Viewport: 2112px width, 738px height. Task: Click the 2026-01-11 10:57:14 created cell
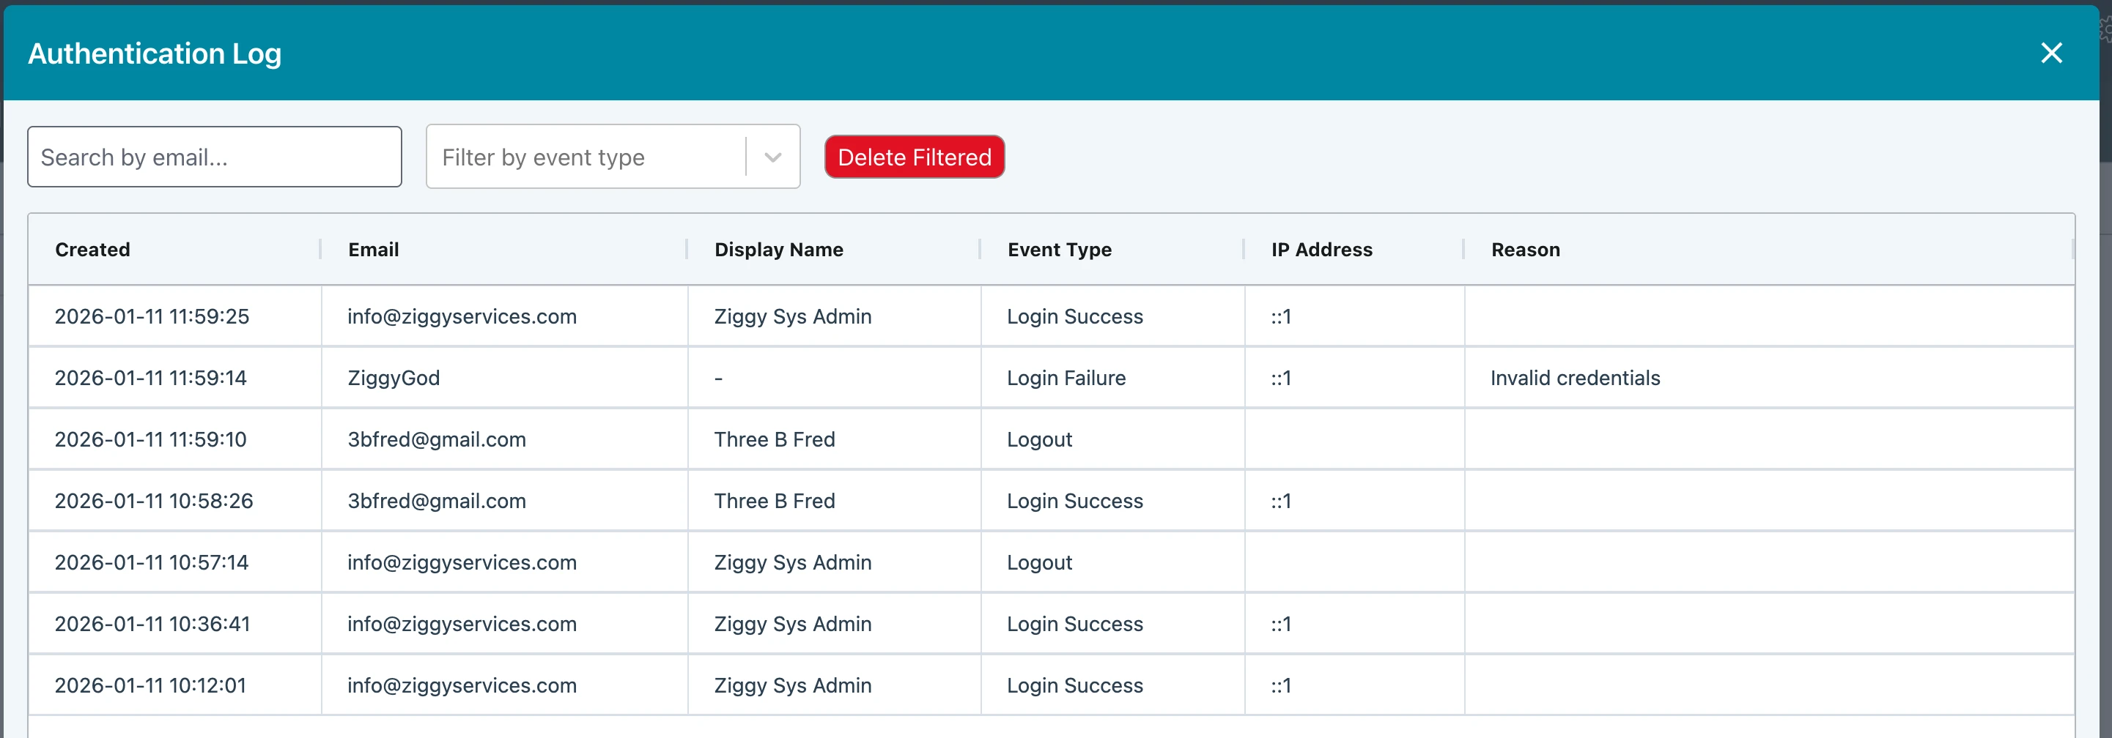(x=151, y=563)
